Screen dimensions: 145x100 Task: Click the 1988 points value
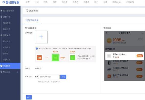117,40
